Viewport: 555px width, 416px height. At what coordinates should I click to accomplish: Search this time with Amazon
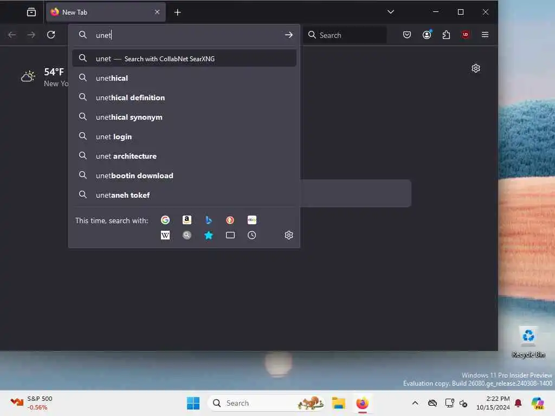[x=187, y=220]
